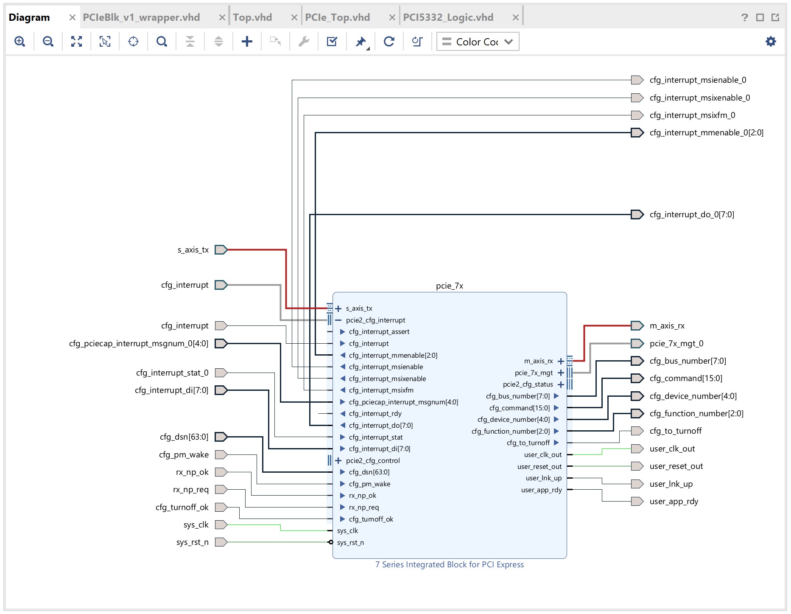Click the Collapse All icon

point(190,42)
